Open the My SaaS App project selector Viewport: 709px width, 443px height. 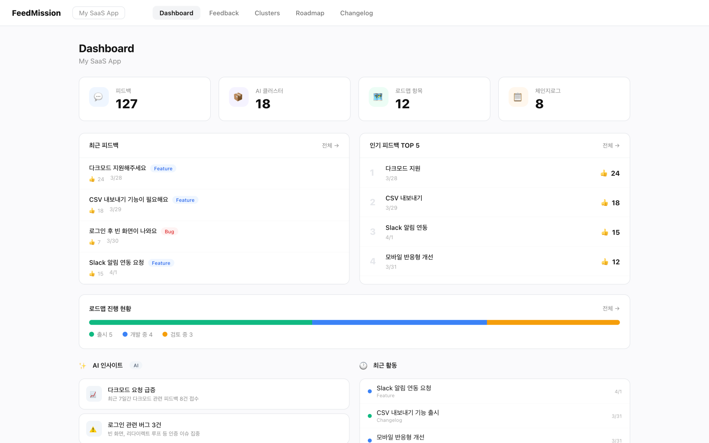point(98,13)
